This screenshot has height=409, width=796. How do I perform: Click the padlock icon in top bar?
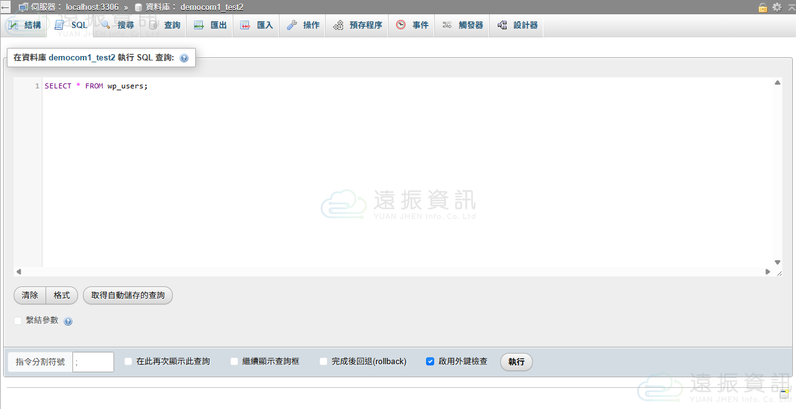pyautogui.click(x=762, y=7)
